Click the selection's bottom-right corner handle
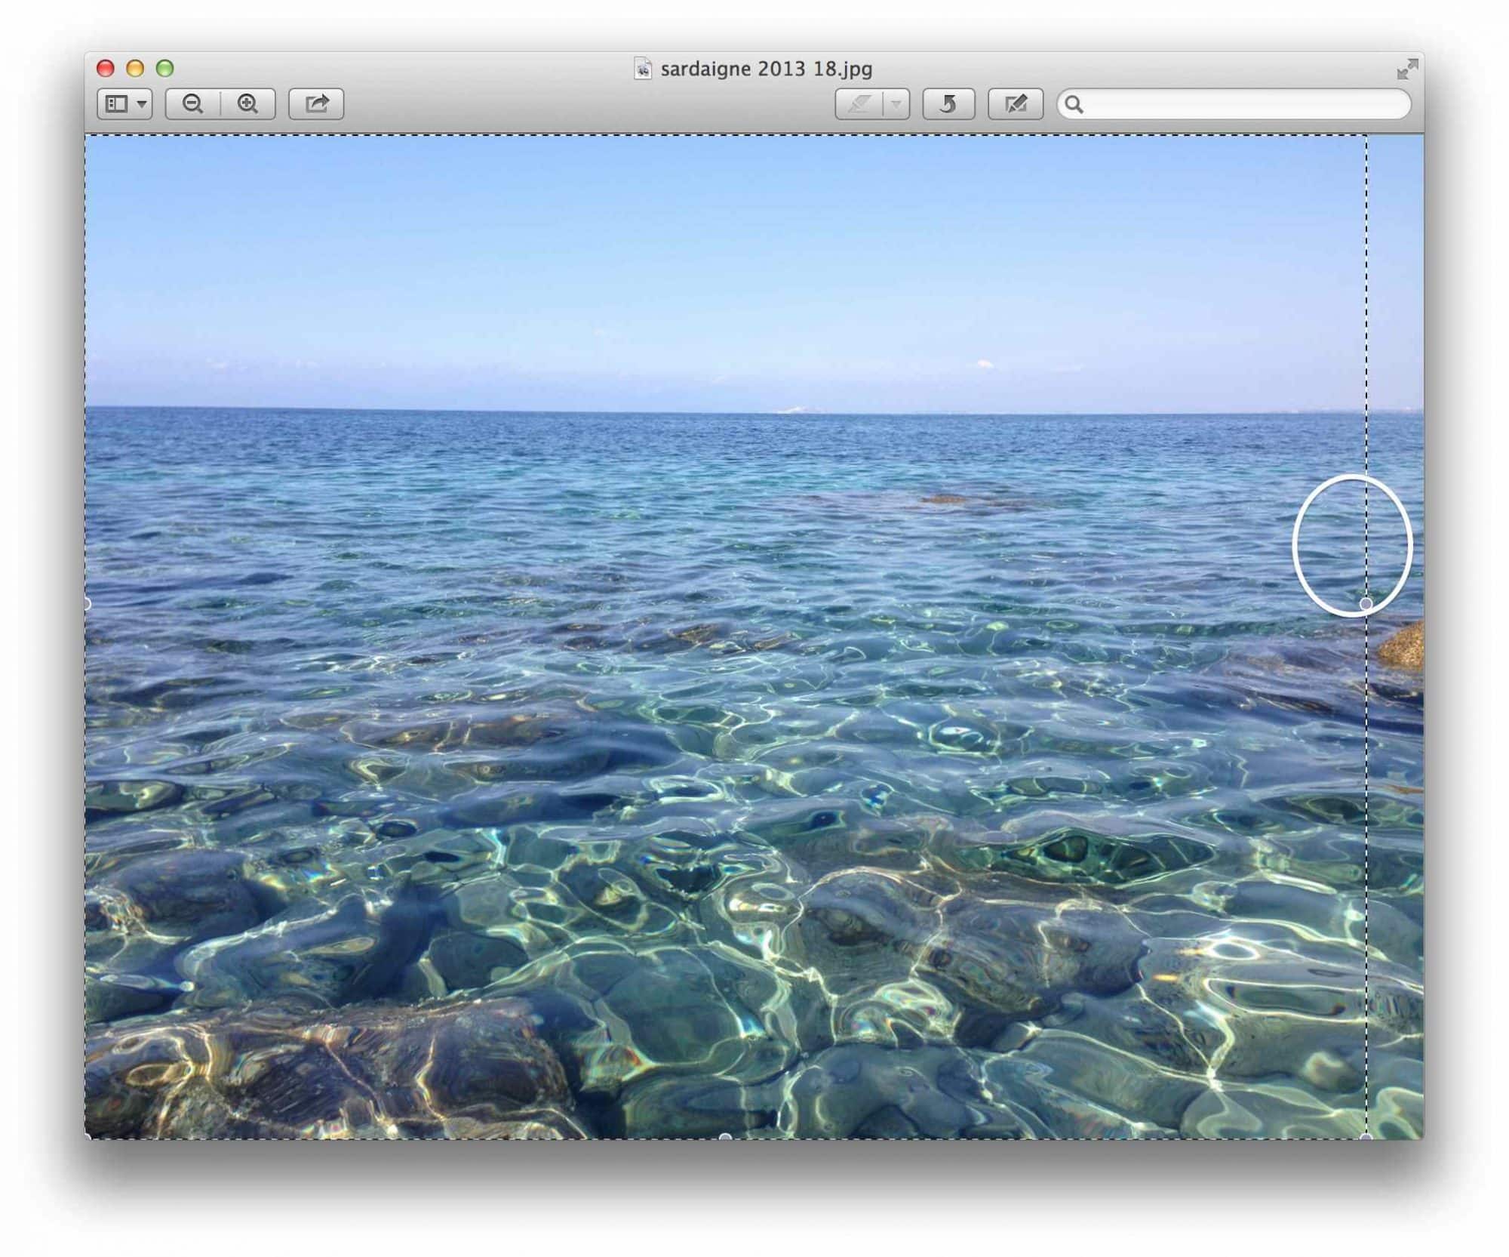This screenshot has width=1509, height=1257. 1366,1137
